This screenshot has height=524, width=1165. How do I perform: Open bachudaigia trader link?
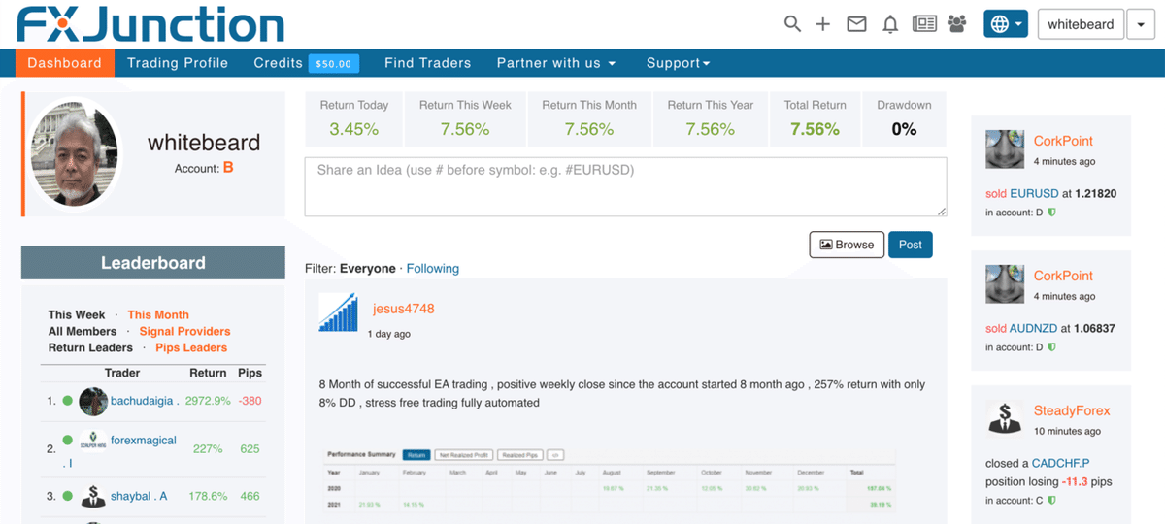143,401
